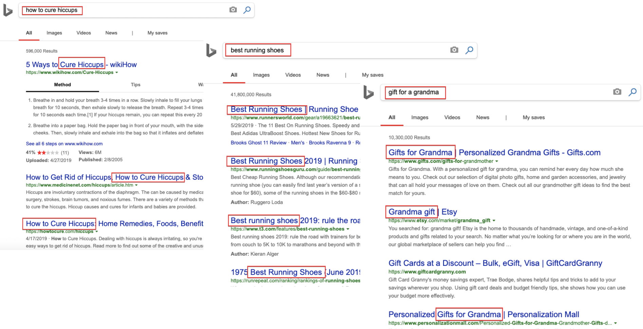Click '41,800,000 Results' count text
Viewport: 643px width, 329px height.
[x=251, y=95]
